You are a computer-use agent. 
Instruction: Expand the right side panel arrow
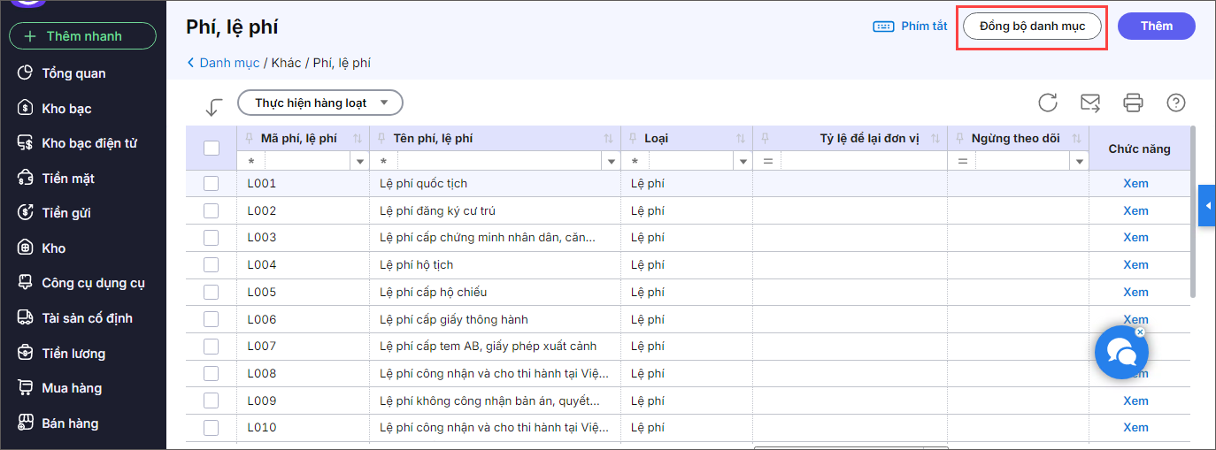tap(1207, 206)
